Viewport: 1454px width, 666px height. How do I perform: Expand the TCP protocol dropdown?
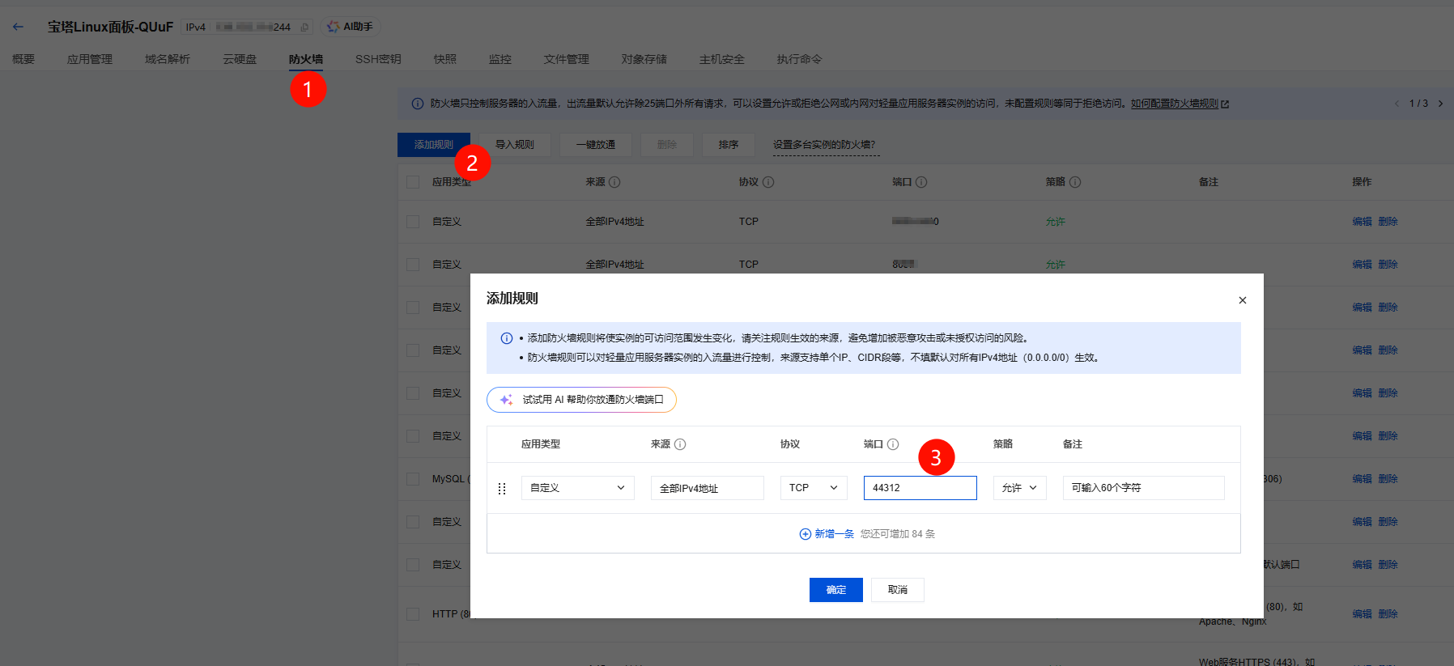(813, 488)
